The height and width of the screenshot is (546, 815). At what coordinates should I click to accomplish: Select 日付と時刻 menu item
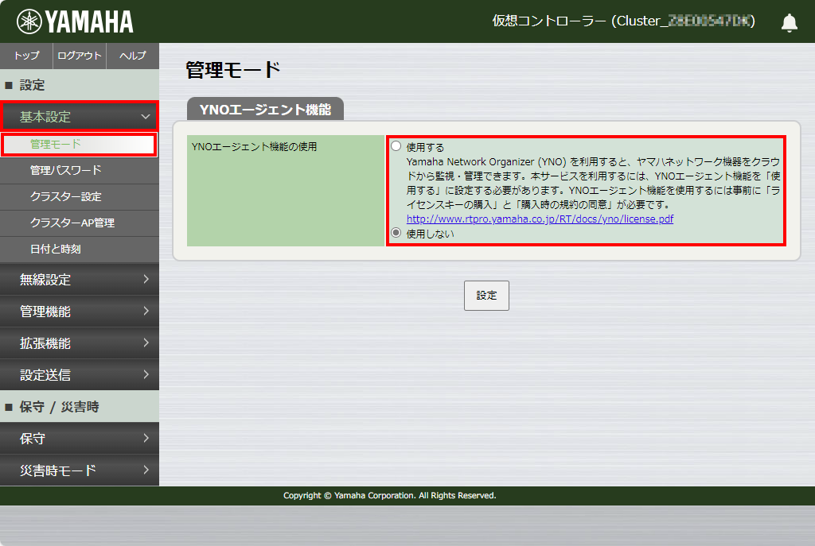pos(55,249)
